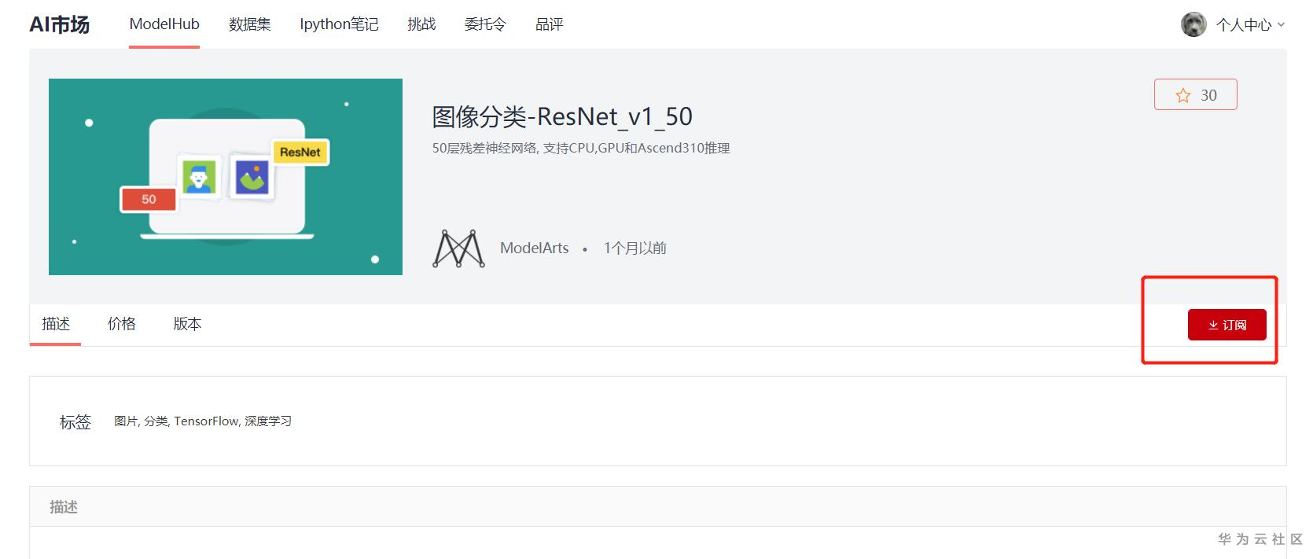Open the Ipython笔记 section
The image size is (1313, 559).
coord(339,24)
